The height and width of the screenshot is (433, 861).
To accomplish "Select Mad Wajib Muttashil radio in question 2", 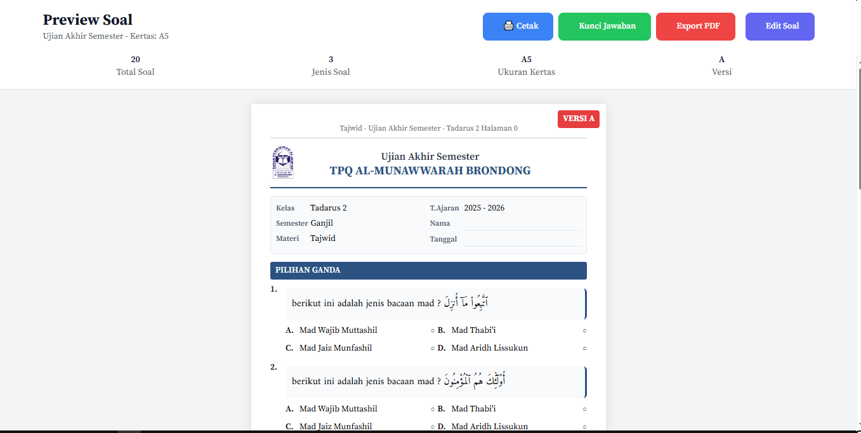I will click(x=432, y=409).
